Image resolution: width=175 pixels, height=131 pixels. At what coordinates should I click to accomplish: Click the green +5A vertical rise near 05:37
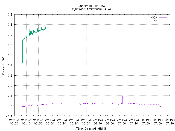coord(22,52)
